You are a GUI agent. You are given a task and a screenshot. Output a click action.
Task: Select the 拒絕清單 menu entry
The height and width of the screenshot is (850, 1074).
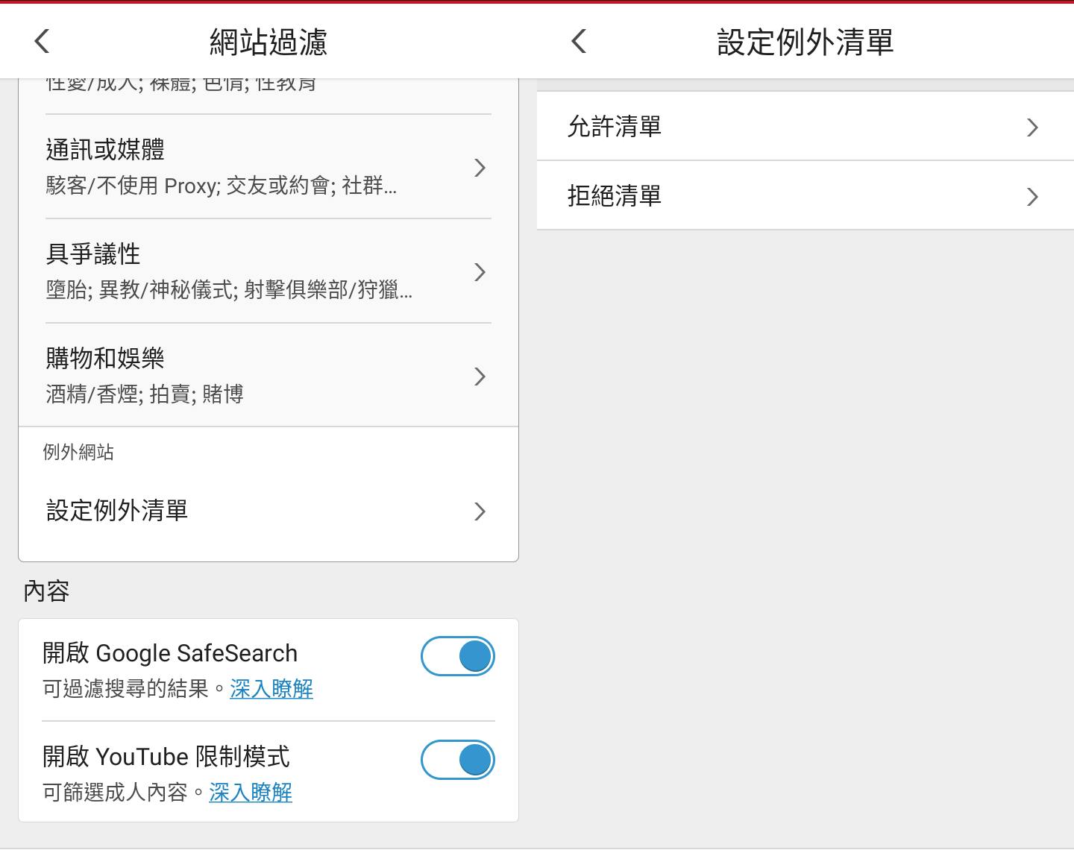615,196
